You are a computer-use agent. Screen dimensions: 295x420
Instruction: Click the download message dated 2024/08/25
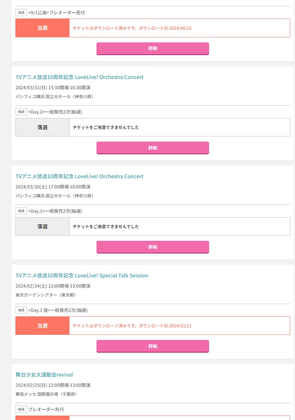click(x=132, y=28)
